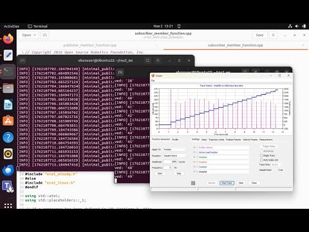
Task: Toggle eye icon for channel 6
Action: (194, 171)
